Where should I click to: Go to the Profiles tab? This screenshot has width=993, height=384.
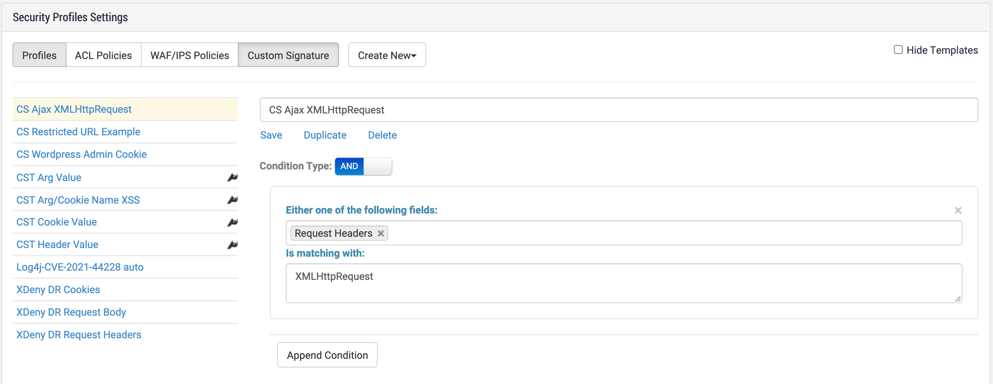pos(39,55)
